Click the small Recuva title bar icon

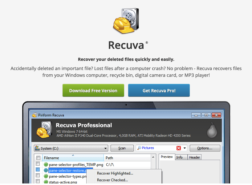(x=35, y=115)
